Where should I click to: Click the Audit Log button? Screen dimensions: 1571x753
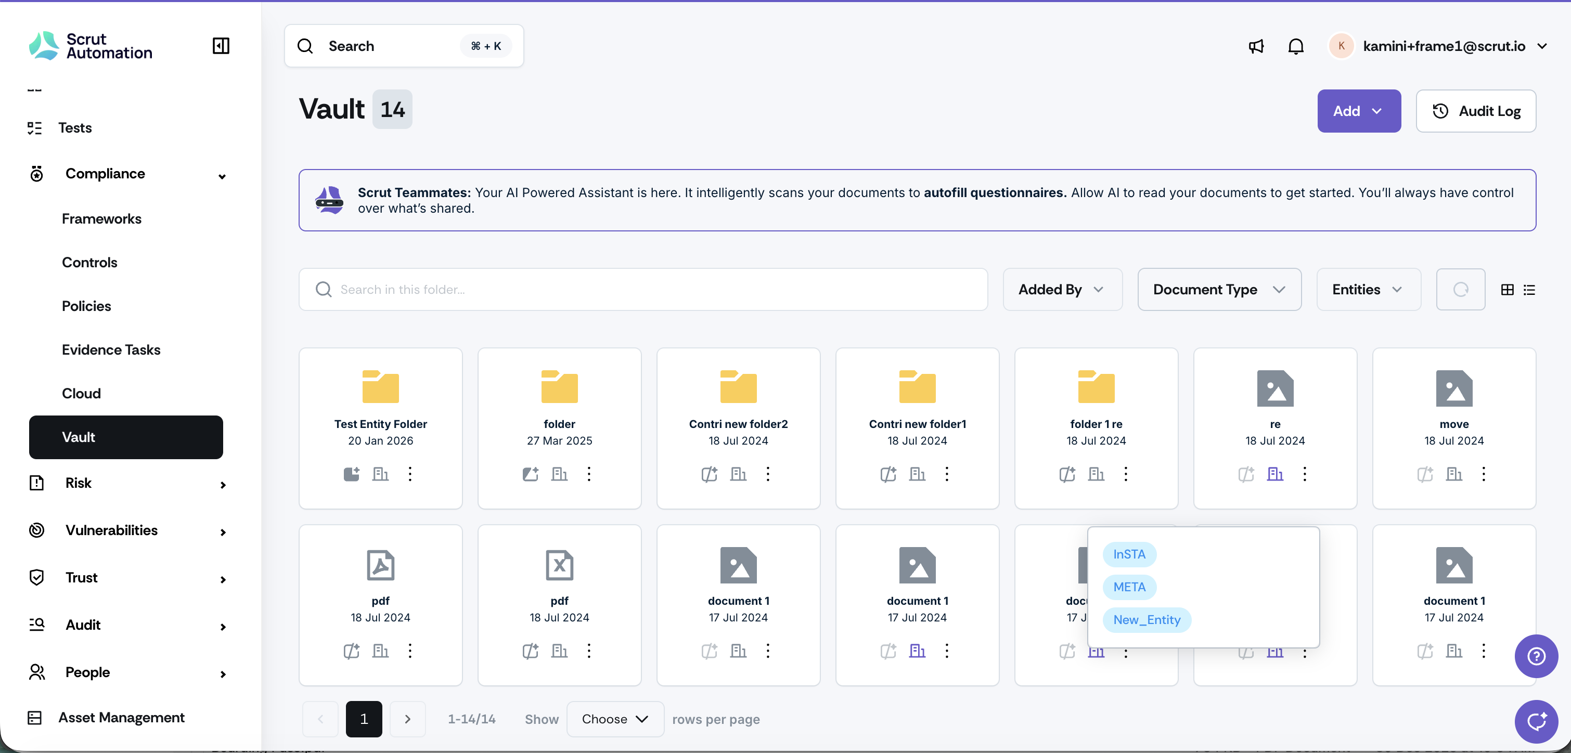[x=1475, y=111]
